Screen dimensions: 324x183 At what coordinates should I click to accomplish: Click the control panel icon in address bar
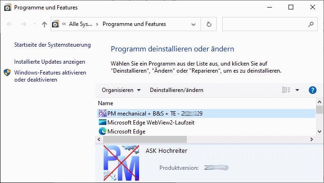56,24
